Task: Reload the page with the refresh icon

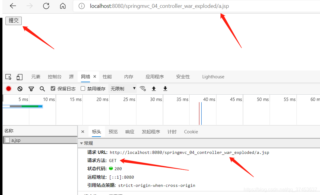Action: pos(46,6)
